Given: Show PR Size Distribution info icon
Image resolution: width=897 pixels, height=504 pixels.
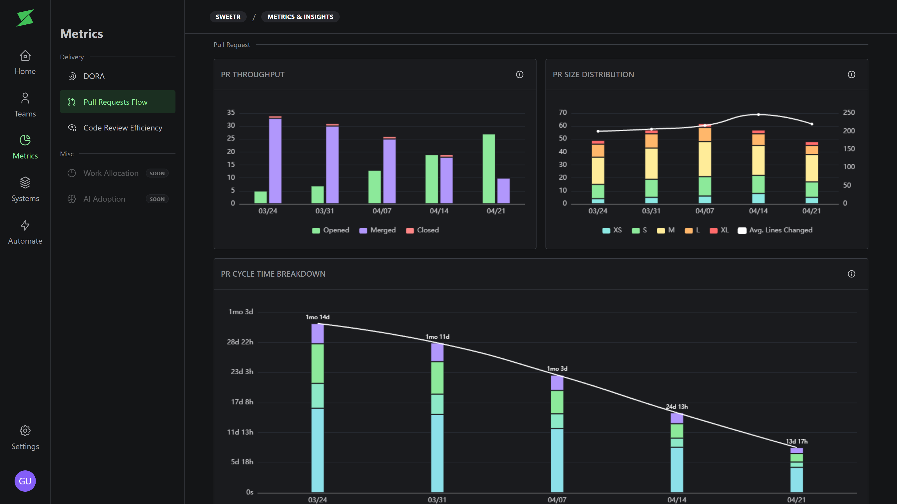Looking at the screenshot, I should [x=851, y=74].
